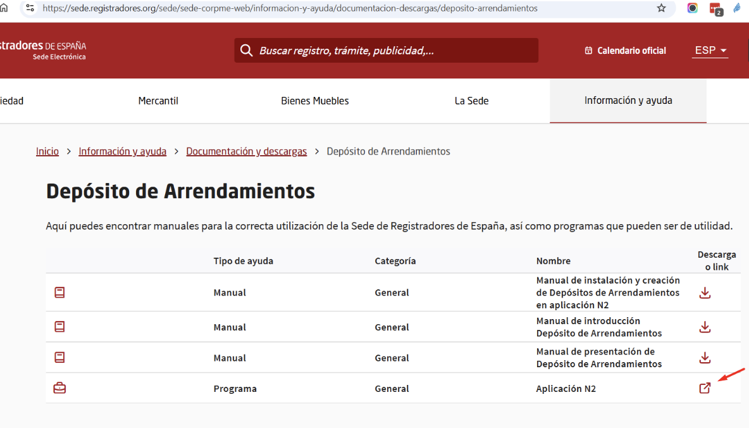
Task: Click the briefcase icon next to Programa
Action: tap(59, 387)
